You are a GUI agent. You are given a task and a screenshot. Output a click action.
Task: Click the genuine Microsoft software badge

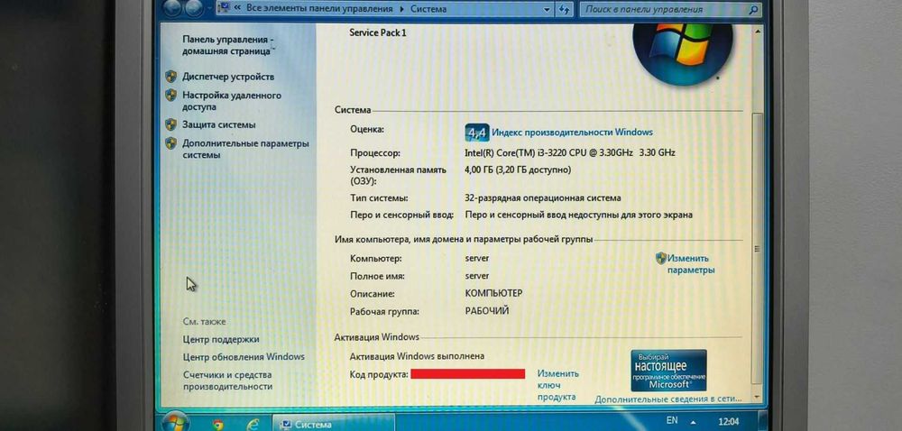[x=668, y=370]
